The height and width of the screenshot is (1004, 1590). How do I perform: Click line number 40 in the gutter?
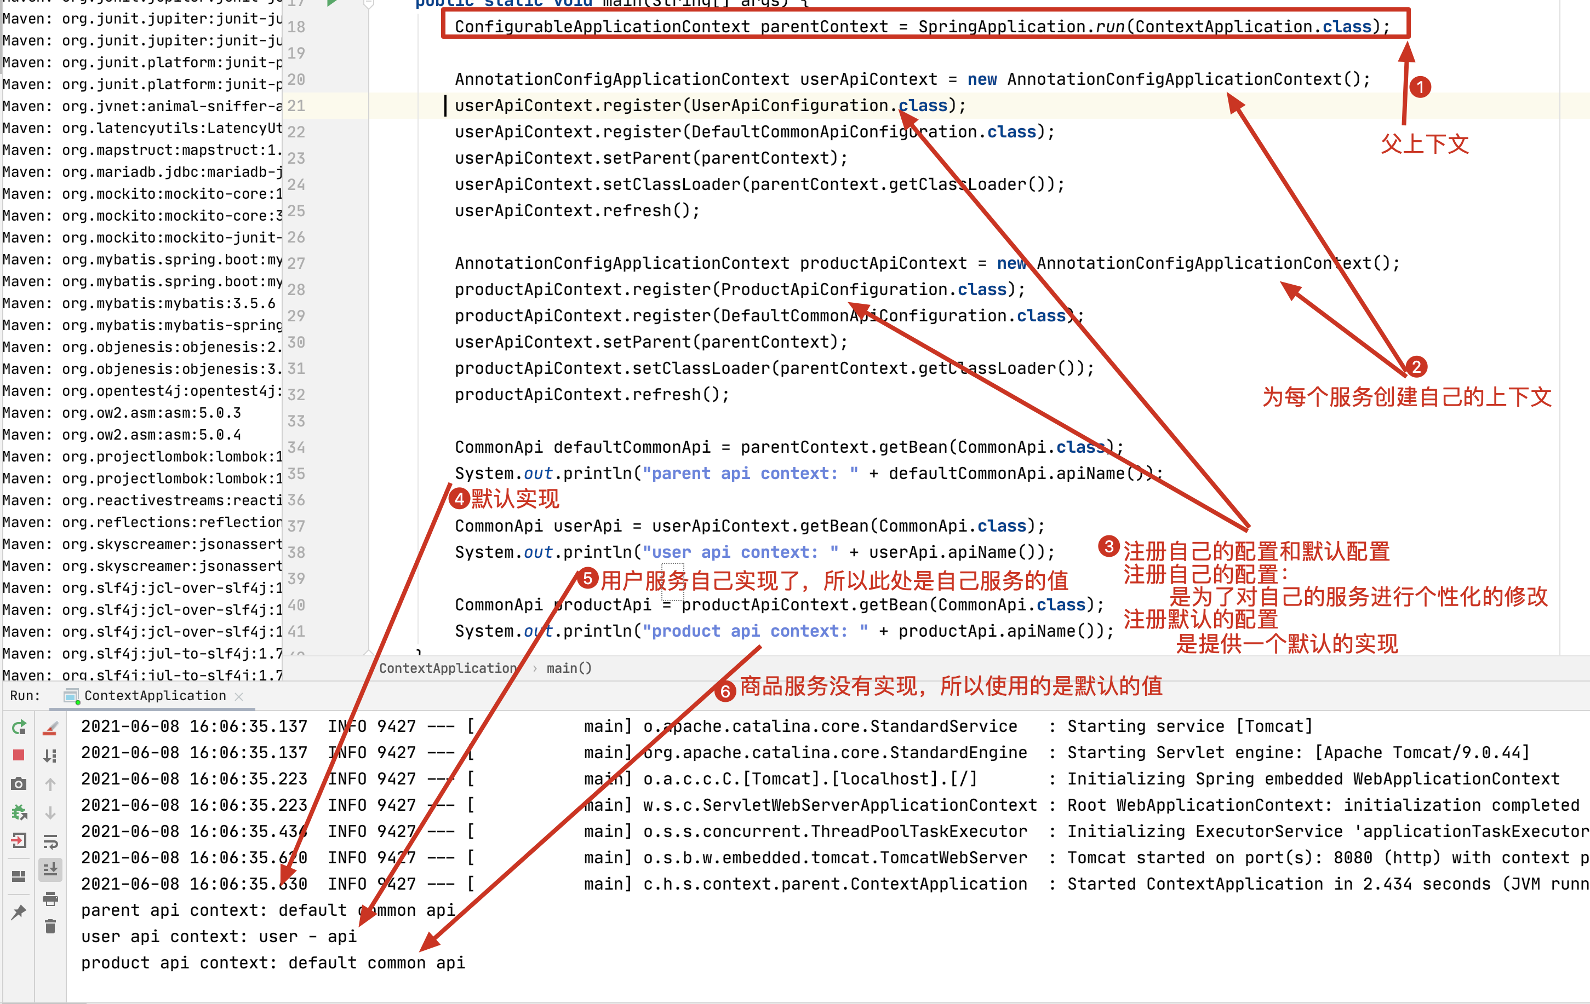pos(296,605)
